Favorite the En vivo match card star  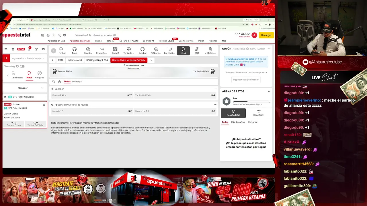click(44, 104)
